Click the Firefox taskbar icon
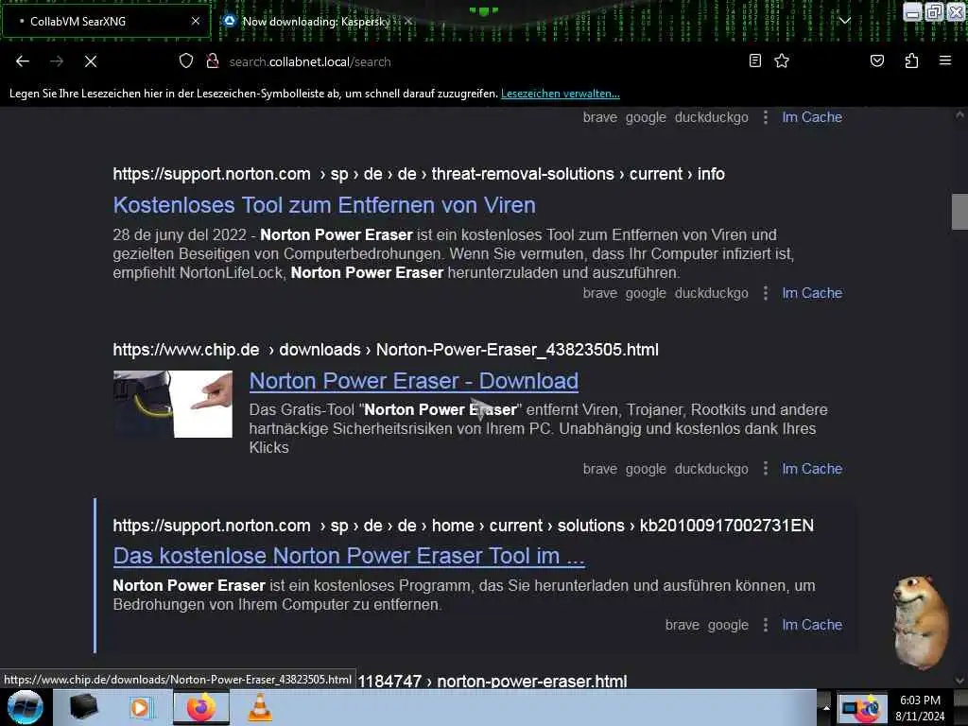The height and width of the screenshot is (726, 968). pyautogui.click(x=200, y=707)
